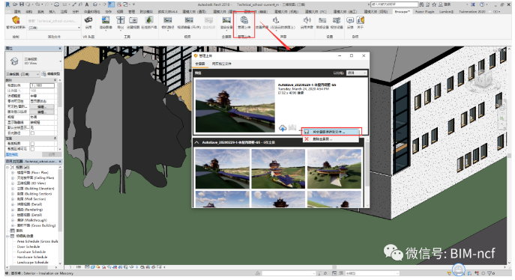Click the 视觉设置 visual settings icon
The height and width of the screenshot is (280, 515).
pos(337,20)
